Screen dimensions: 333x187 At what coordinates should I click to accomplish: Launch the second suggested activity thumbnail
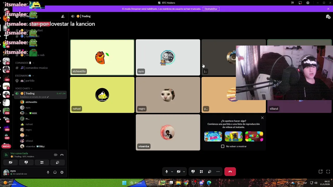coord(234,136)
